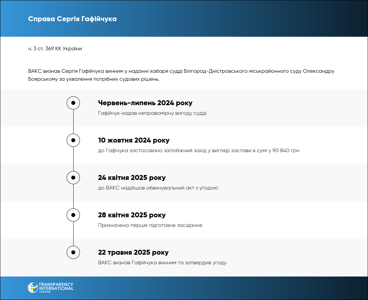Screen dimensions: 368x300
Task: Select the bail description mentioning 90 840 грн
Action: pyautogui.click(x=199, y=150)
